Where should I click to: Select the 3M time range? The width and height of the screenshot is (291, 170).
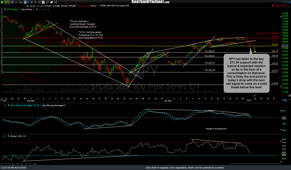(x=17, y=164)
